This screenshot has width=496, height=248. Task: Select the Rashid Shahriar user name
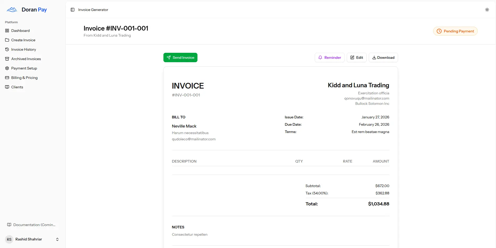pyautogui.click(x=29, y=239)
